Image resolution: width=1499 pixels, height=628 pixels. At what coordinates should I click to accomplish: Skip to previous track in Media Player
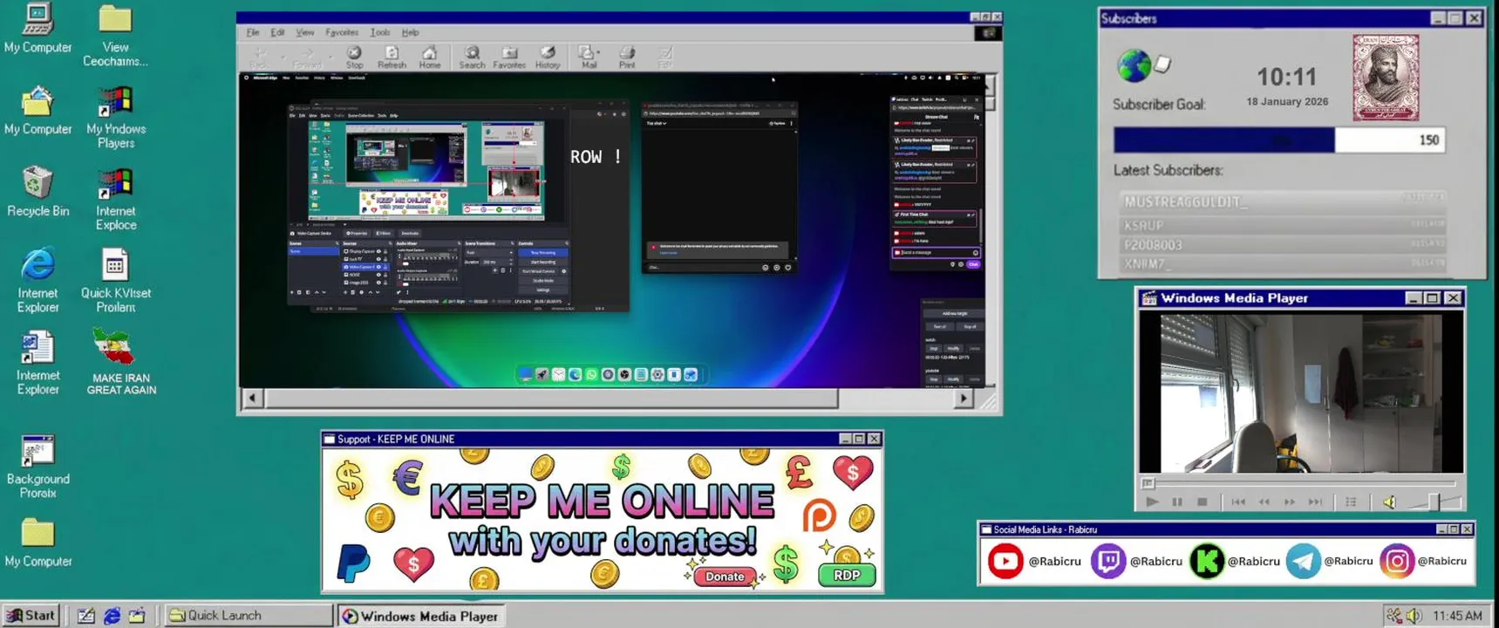tap(1238, 502)
